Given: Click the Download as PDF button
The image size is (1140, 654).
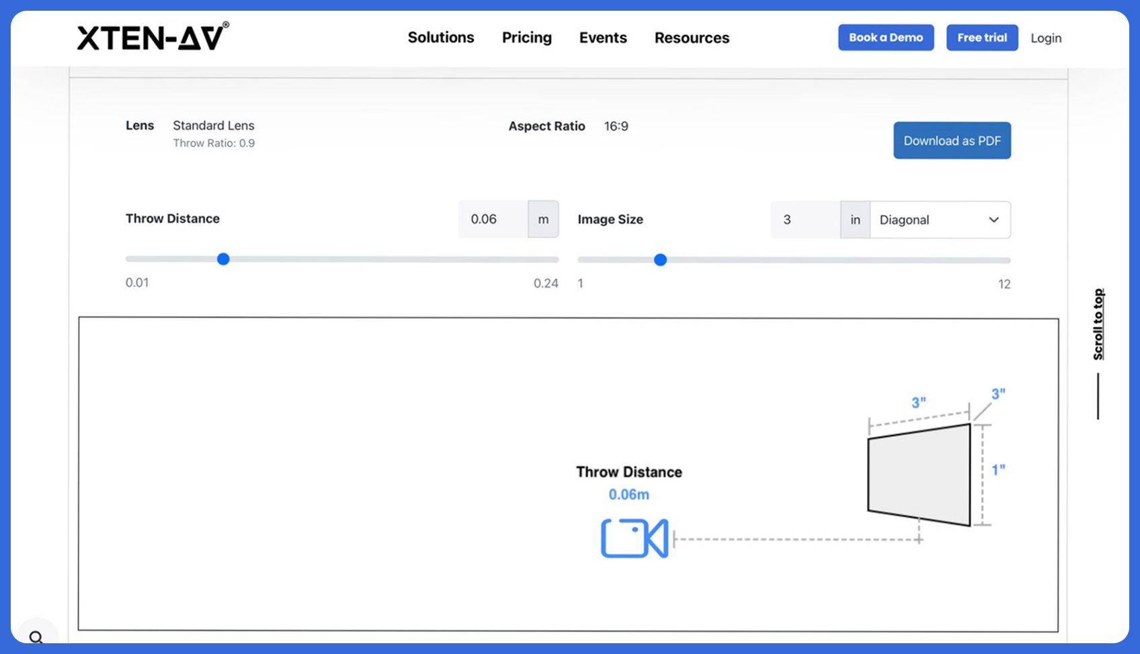Looking at the screenshot, I should pyautogui.click(x=952, y=140).
